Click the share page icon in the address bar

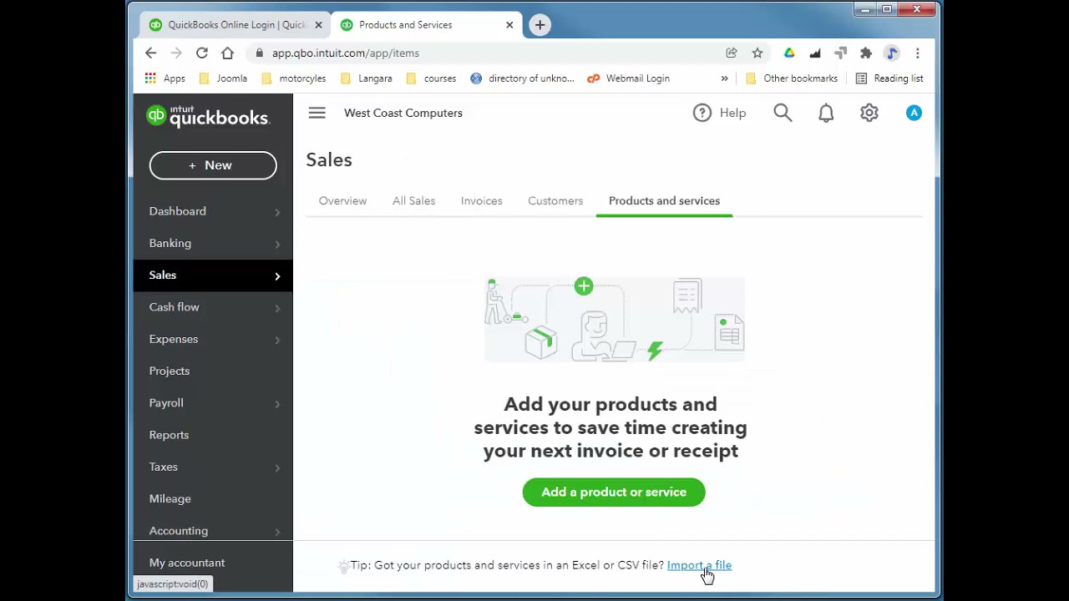(x=732, y=53)
